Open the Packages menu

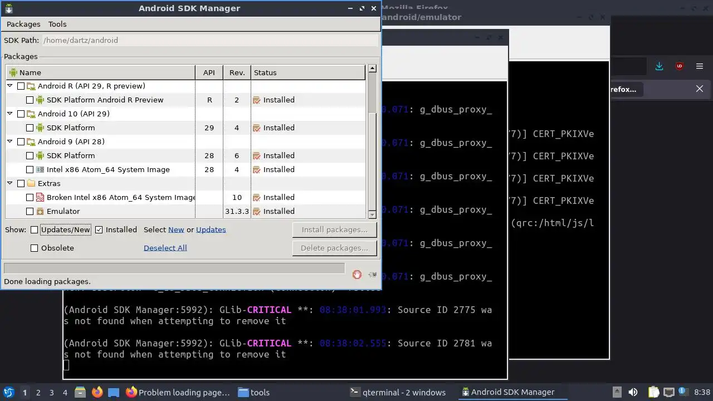23,25
